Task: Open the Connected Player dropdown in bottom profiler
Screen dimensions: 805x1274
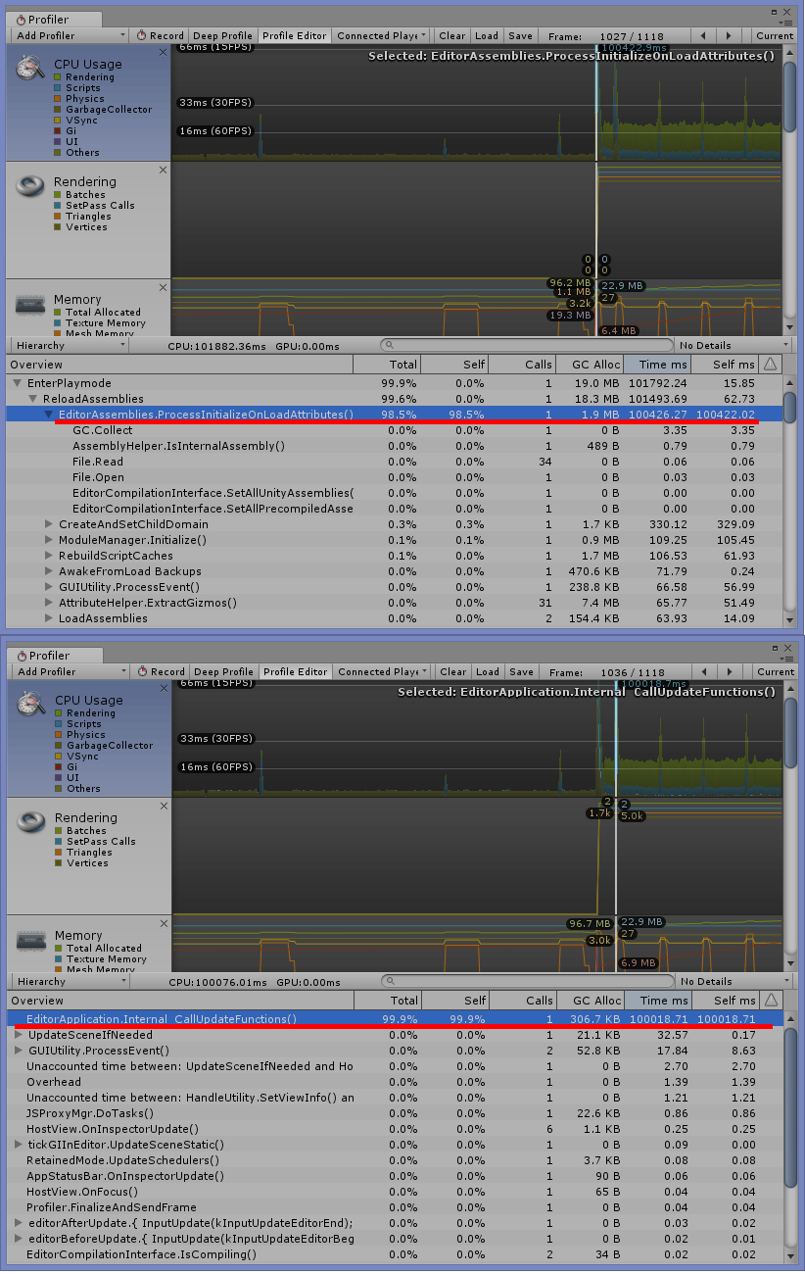Action: 381,672
